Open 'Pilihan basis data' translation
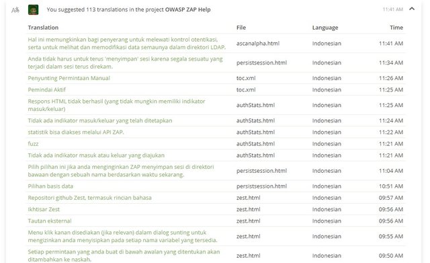The image size is (430, 263). pyautogui.click(x=50, y=186)
